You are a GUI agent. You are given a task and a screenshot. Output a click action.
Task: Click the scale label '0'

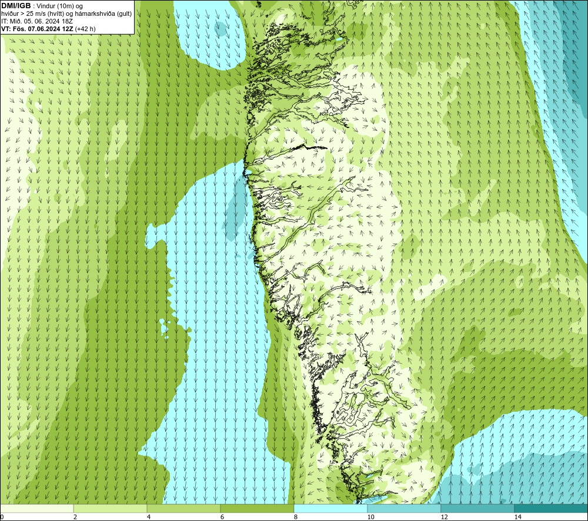tap(2, 517)
